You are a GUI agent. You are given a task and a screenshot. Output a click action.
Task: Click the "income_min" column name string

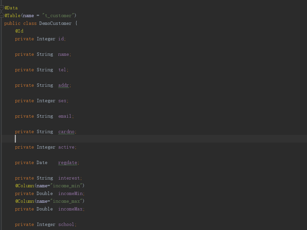tap(68, 186)
